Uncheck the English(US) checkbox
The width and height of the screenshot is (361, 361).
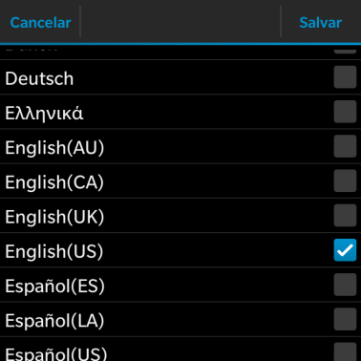tap(345, 250)
